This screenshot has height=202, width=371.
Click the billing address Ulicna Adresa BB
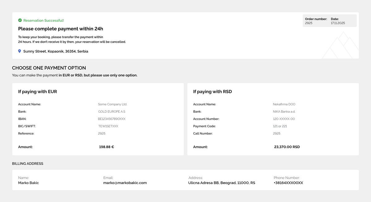(x=221, y=183)
